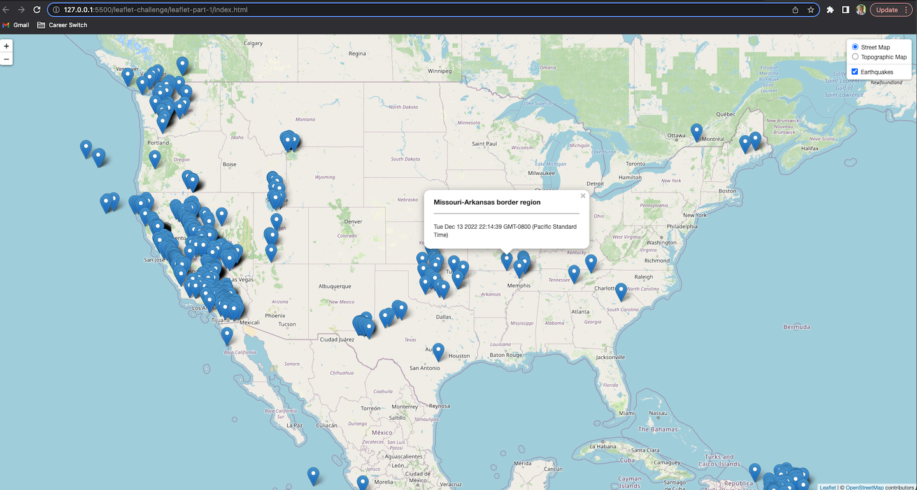Open the Career Switch bookmarks folder
This screenshot has width=917, height=490.
click(x=67, y=25)
